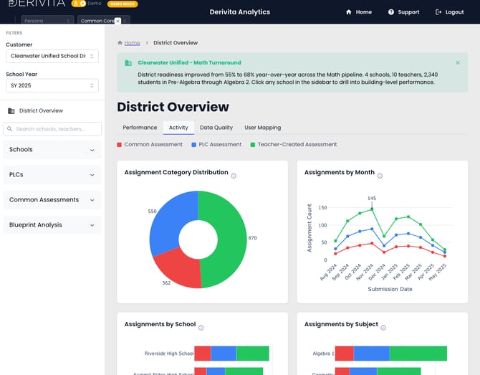Click the District Overview building icon in sidebar
480x375 pixels.
coord(11,110)
